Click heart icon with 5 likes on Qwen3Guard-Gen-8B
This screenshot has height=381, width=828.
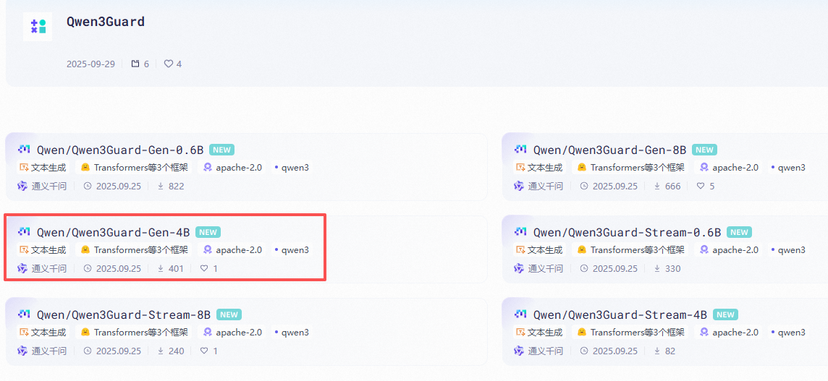coord(700,187)
